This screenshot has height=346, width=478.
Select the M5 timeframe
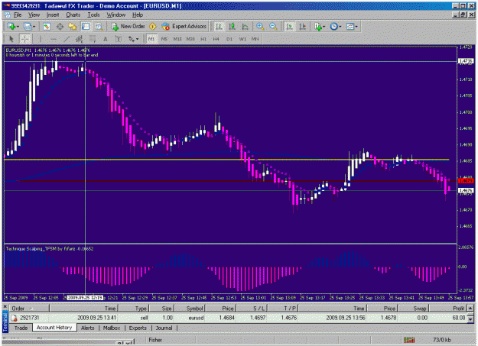point(164,39)
